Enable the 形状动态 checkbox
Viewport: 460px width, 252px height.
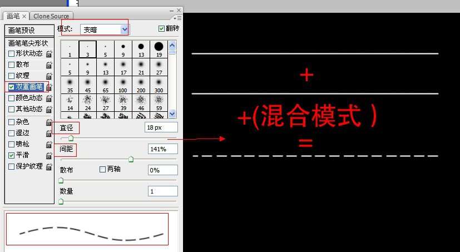pos(12,54)
